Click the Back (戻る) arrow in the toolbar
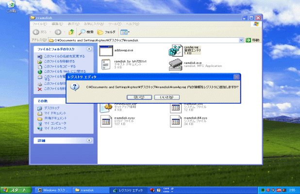 36,32
